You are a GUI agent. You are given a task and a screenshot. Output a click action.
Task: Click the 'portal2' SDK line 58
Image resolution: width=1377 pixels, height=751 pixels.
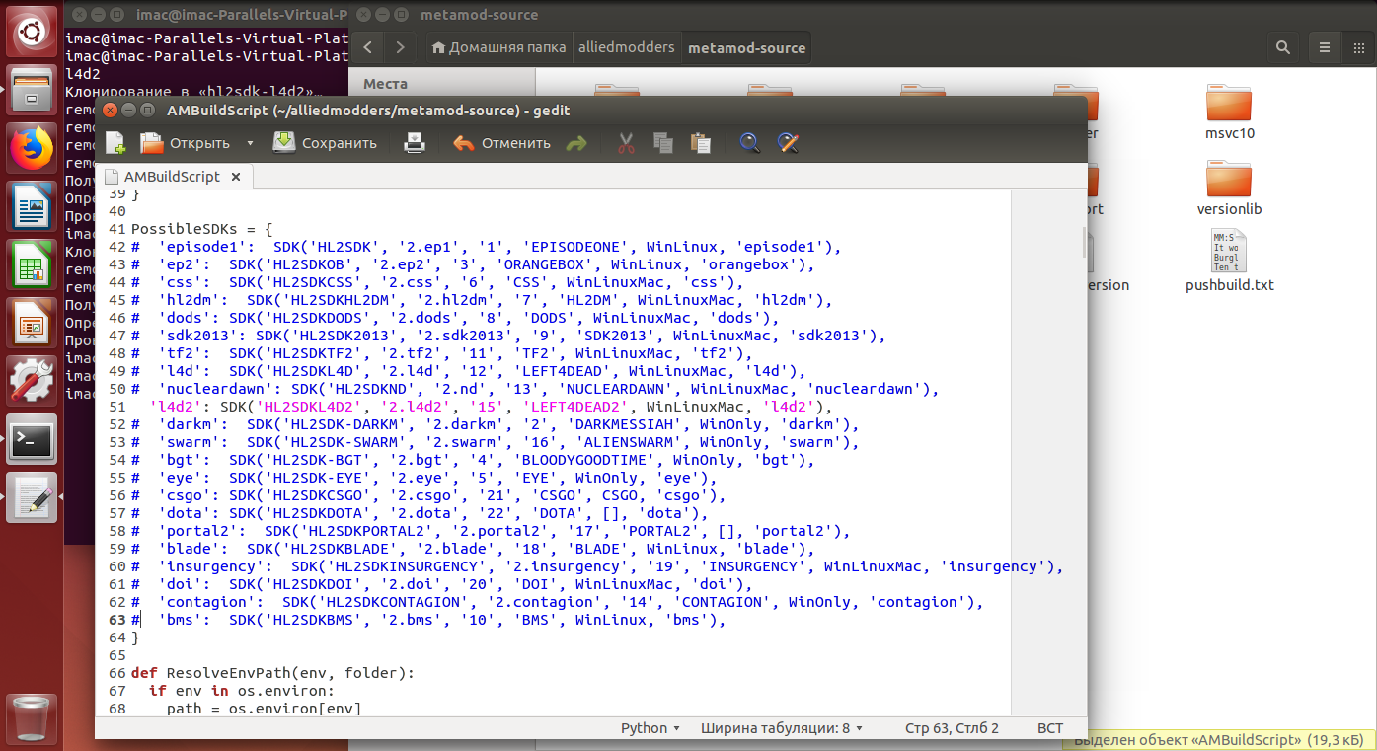coord(491,531)
